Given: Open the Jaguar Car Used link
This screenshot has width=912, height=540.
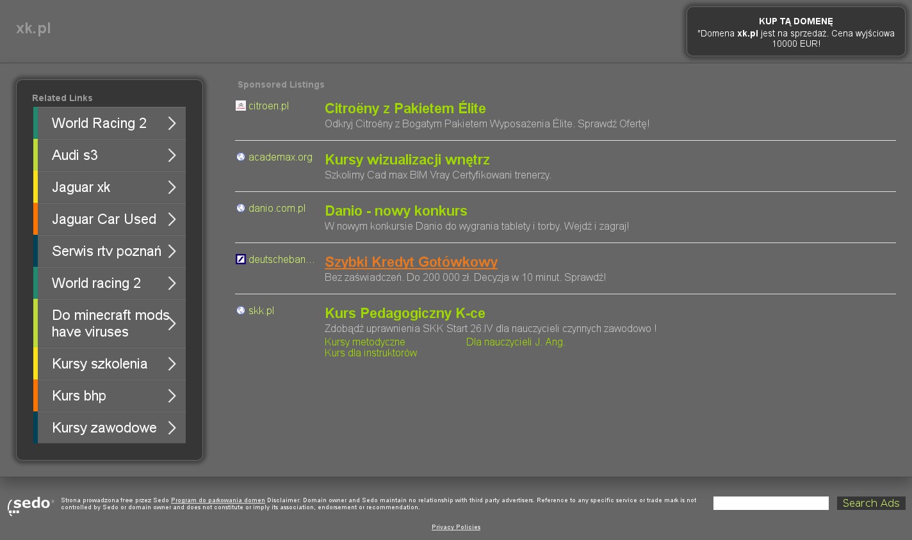Looking at the screenshot, I should coord(110,219).
